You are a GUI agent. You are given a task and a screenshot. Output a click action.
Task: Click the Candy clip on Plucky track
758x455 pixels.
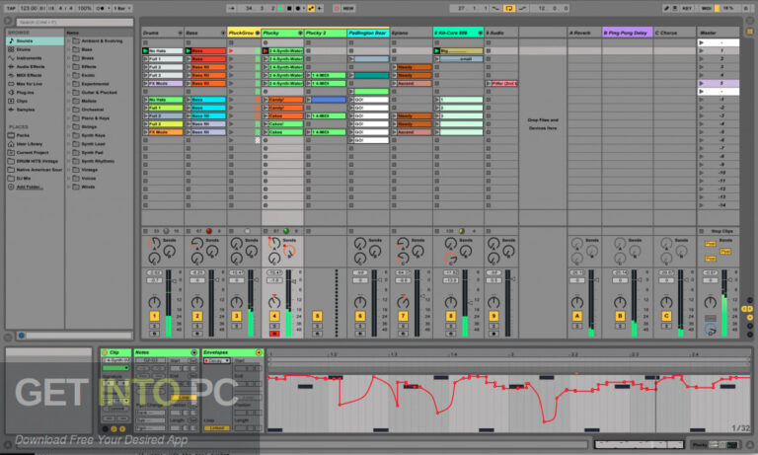pos(283,100)
